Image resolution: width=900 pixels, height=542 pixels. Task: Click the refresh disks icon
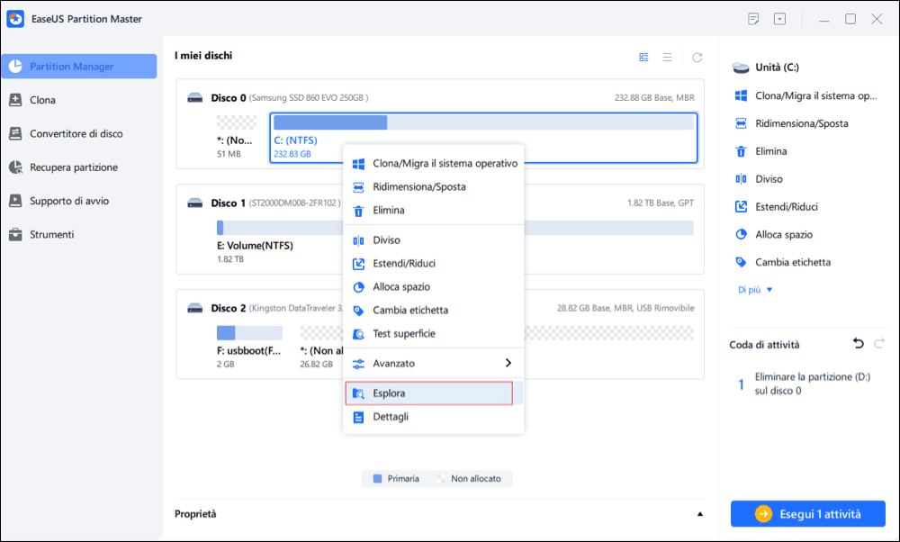click(x=697, y=58)
